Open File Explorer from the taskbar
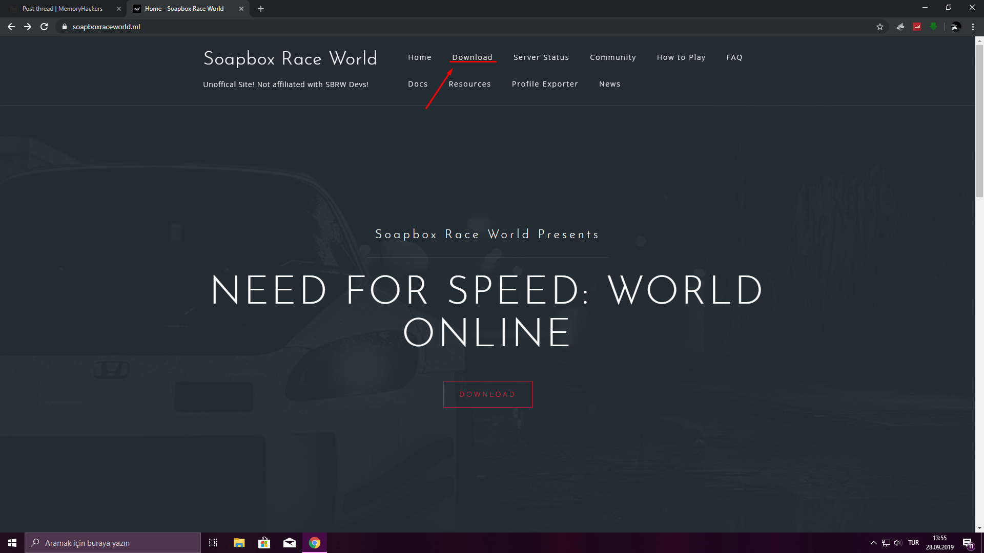The width and height of the screenshot is (984, 553). coord(239,543)
